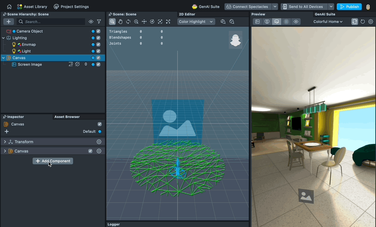This screenshot has width=376, height=227.
Task: Select the Move tool in the viewport toolbar
Action: [x=144, y=21]
